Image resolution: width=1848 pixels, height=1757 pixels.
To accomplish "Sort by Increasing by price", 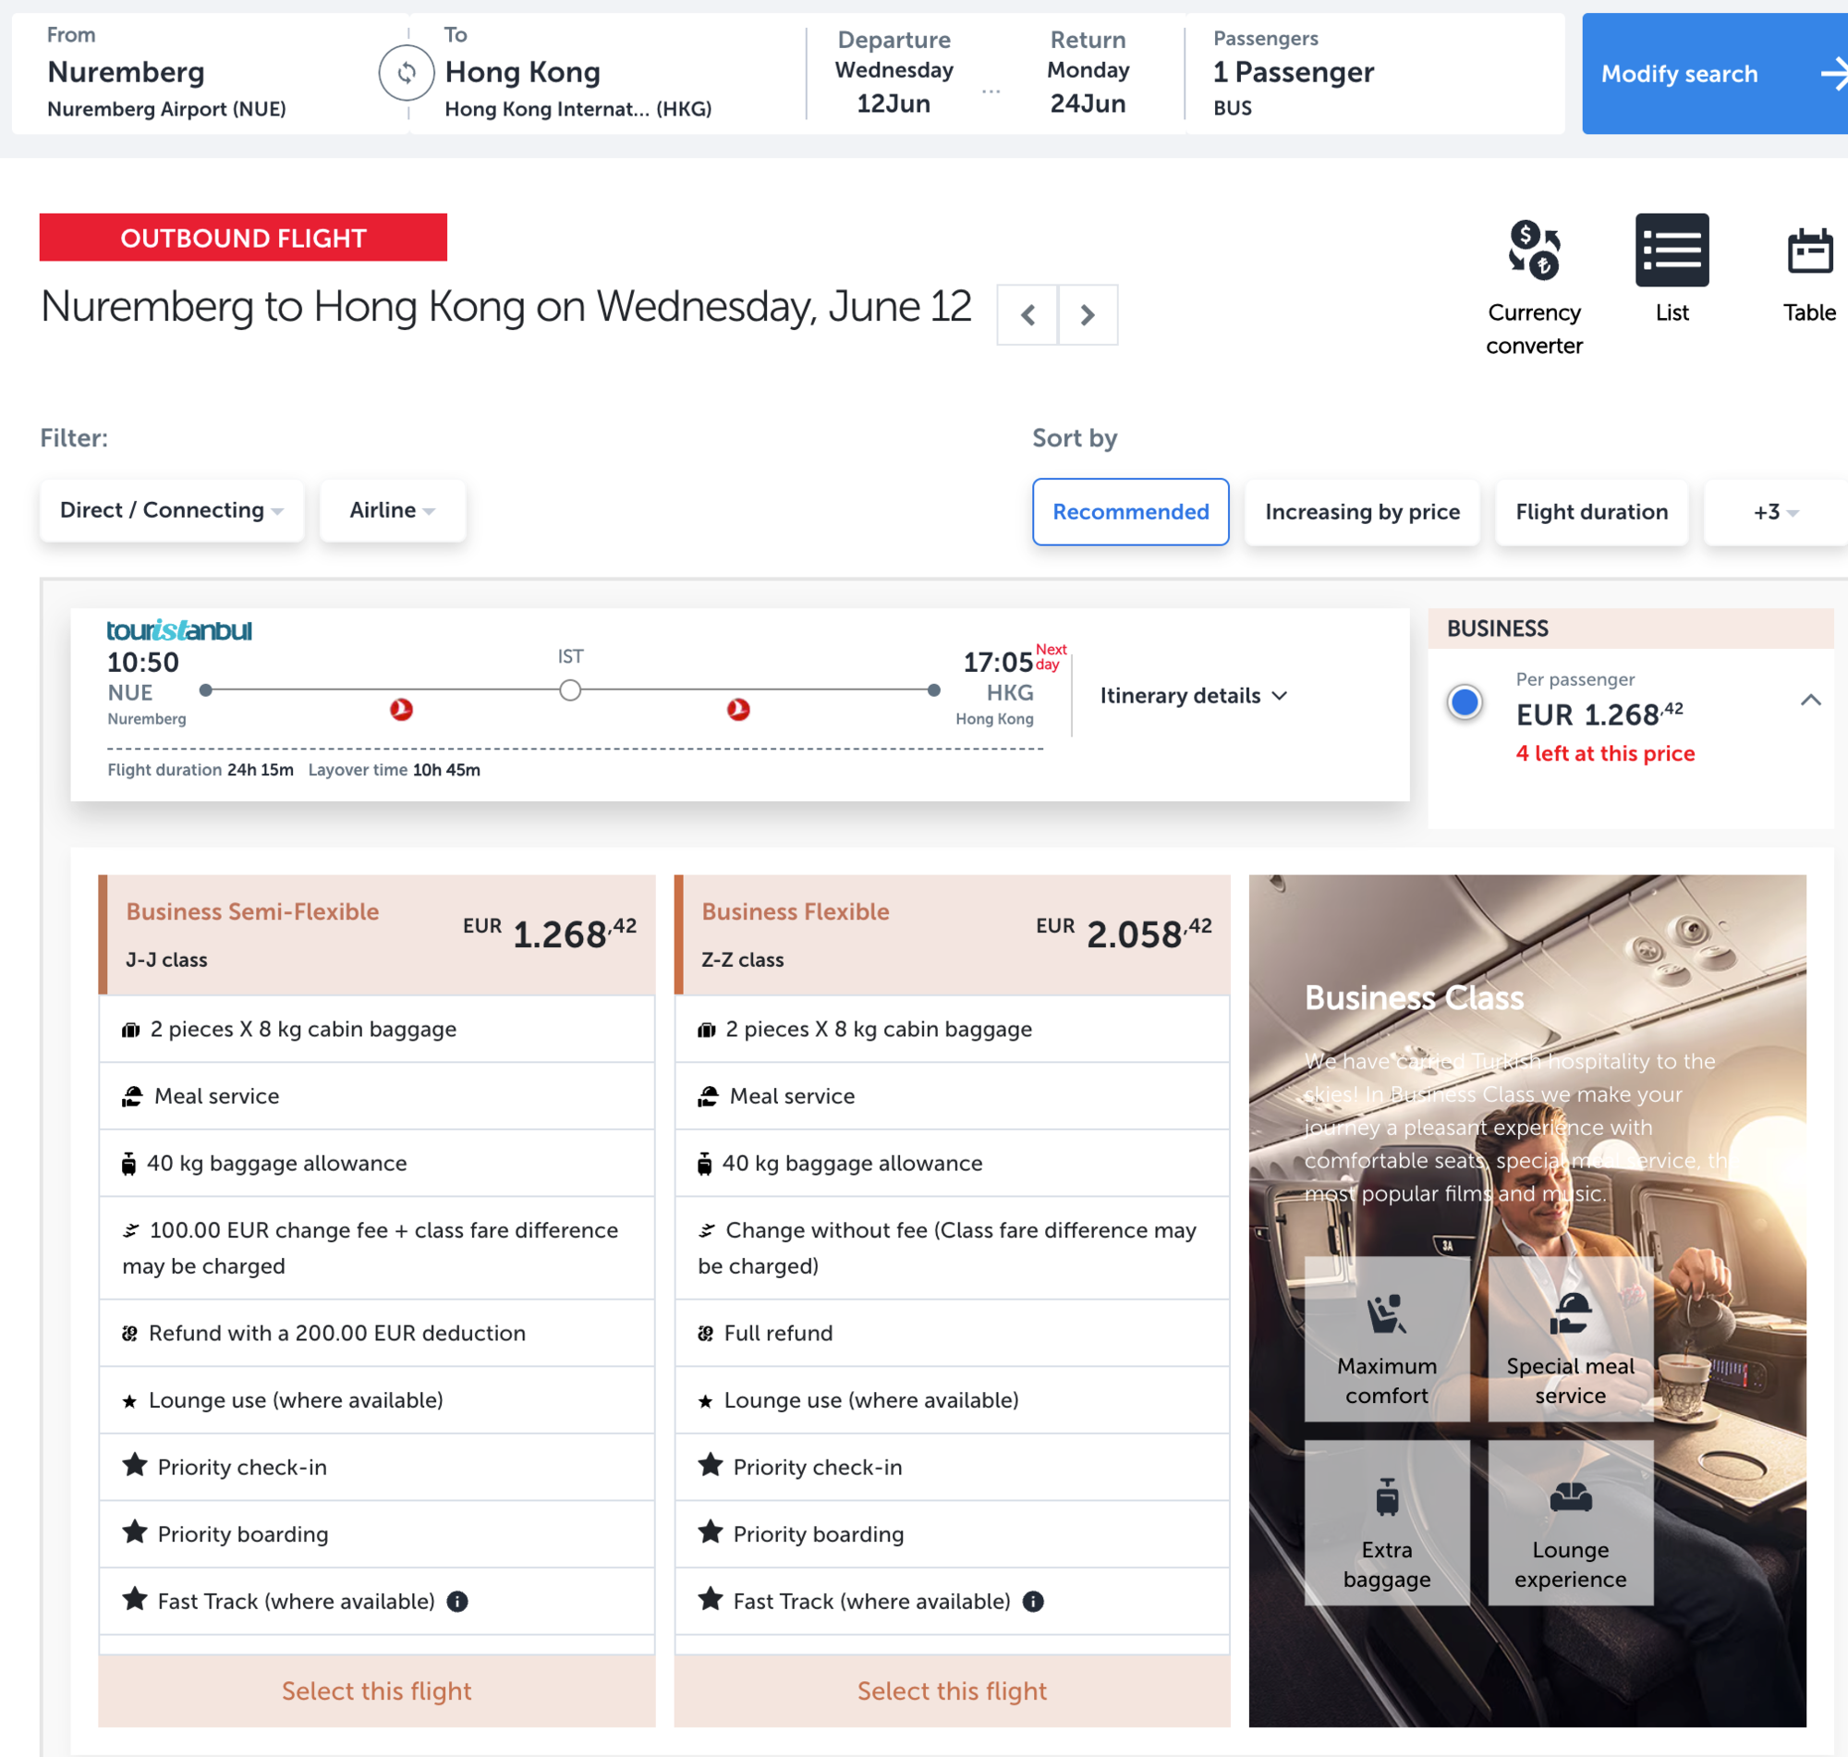I will click(1361, 512).
